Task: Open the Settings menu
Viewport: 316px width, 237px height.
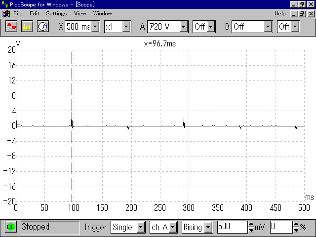Action: point(56,14)
